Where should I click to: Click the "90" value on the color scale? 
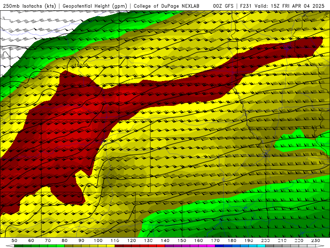pos(81,241)
